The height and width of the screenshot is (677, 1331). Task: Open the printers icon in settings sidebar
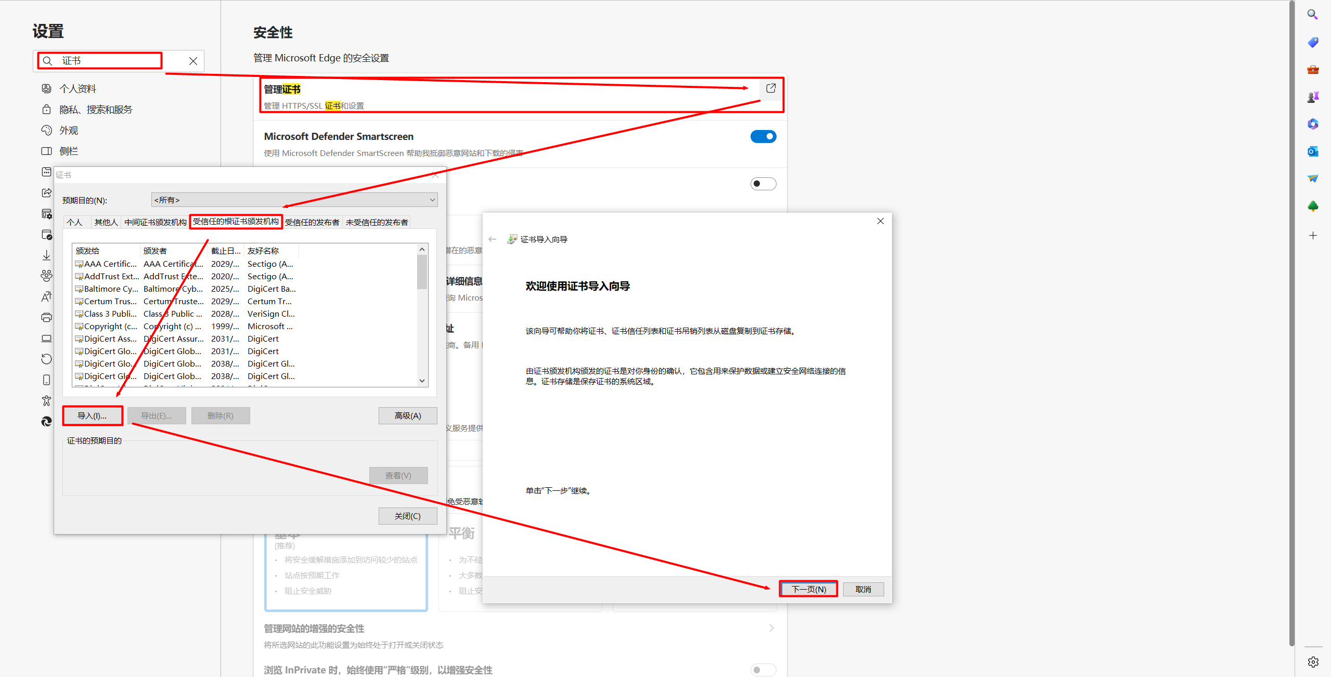point(46,317)
